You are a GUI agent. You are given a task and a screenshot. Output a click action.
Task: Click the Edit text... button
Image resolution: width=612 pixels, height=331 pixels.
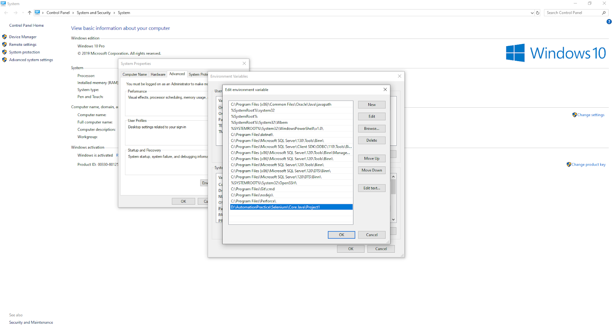(372, 188)
